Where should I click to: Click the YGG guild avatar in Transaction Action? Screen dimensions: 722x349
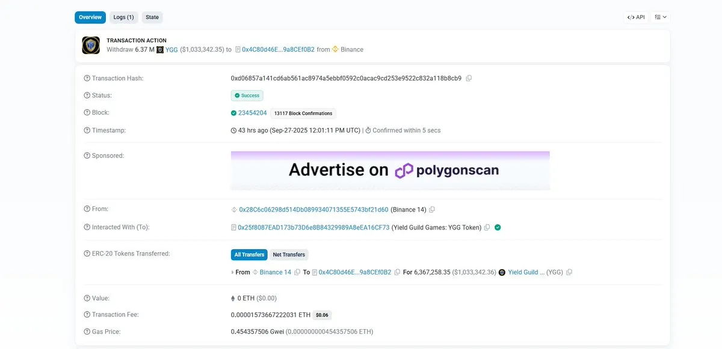point(91,45)
